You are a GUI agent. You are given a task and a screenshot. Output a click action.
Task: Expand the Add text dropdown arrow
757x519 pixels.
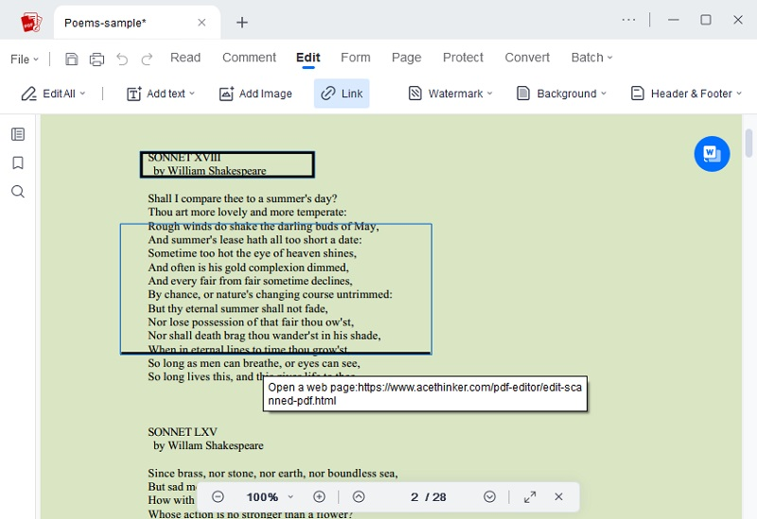coord(192,94)
